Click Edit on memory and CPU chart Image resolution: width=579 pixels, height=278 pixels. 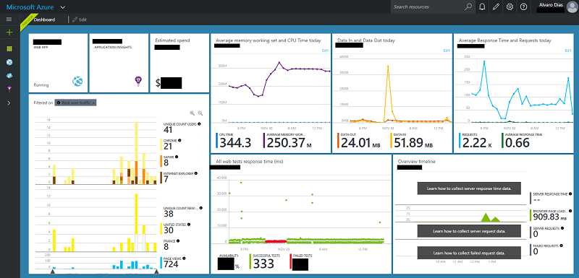coord(325,51)
